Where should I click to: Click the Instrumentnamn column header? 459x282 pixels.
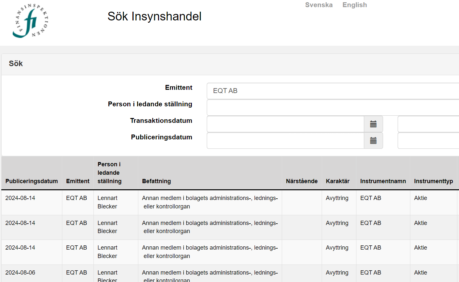(x=383, y=181)
